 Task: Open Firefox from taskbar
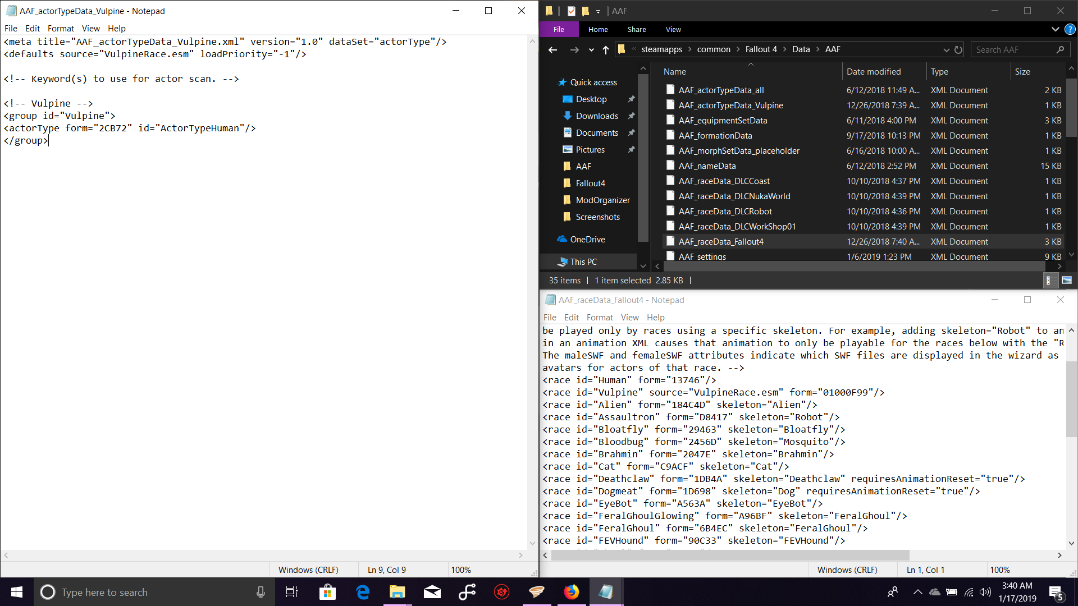pyautogui.click(x=571, y=592)
